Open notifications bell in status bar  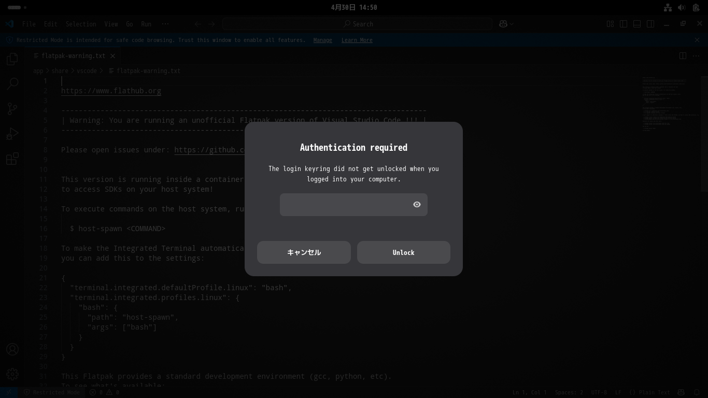(x=697, y=392)
